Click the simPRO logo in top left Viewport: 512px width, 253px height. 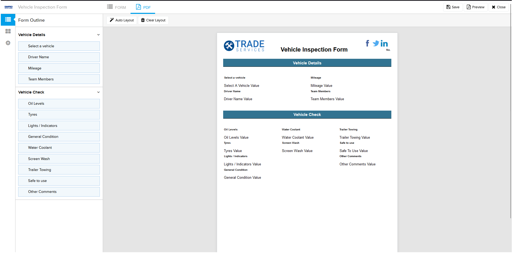(x=9, y=7)
